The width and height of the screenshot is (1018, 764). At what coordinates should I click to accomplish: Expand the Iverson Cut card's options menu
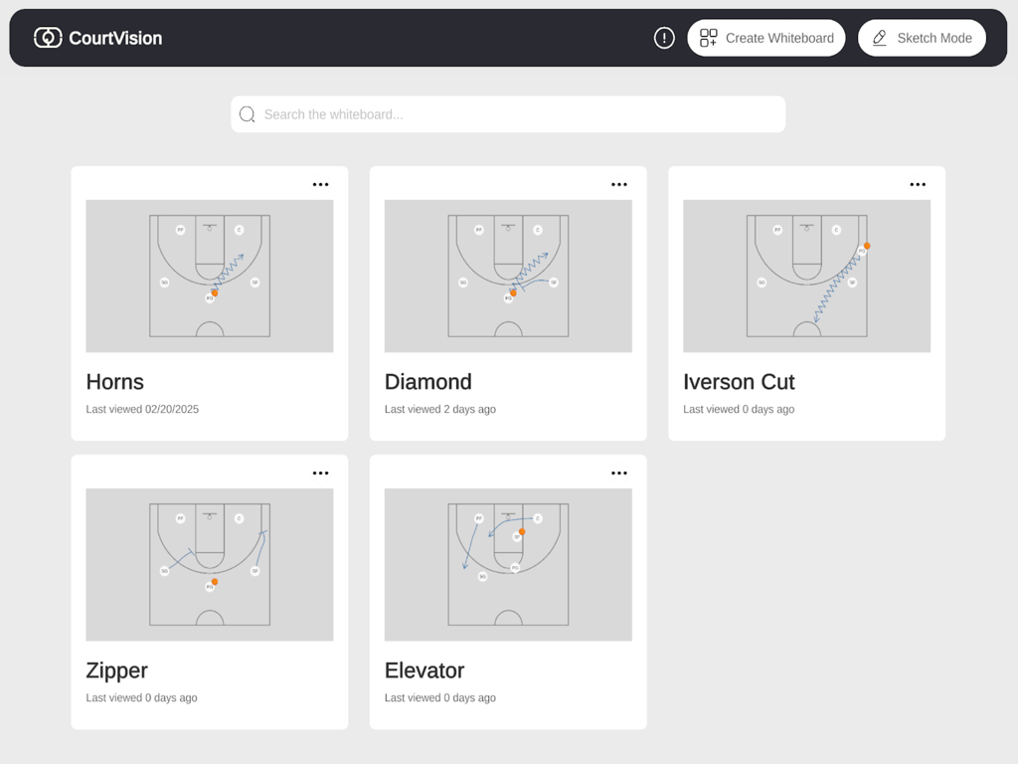coord(918,184)
